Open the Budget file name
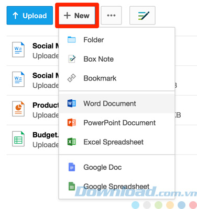The width and height of the screenshot is (197, 209). click(x=46, y=135)
